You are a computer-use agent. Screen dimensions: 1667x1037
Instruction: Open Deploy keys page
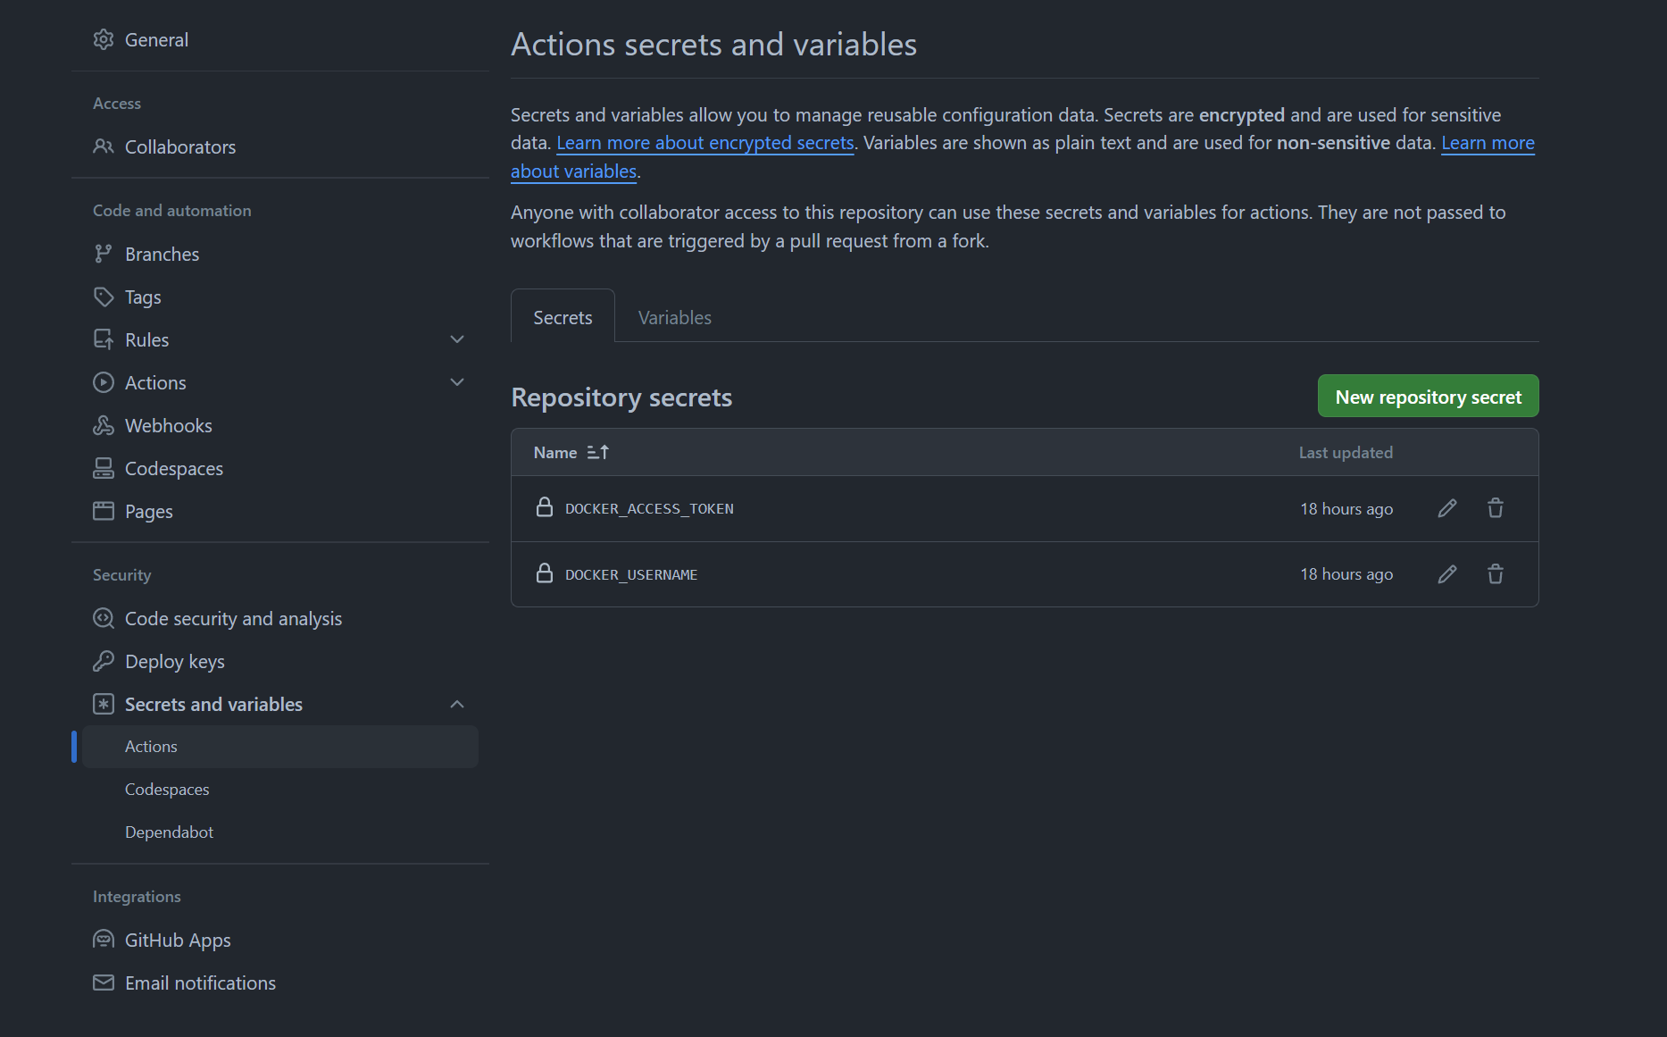(175, 661)
